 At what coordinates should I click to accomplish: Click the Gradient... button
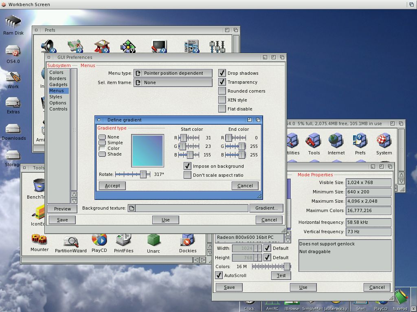tap(266, 208)
